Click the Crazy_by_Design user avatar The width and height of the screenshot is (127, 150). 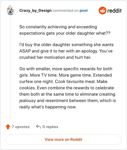10,10
